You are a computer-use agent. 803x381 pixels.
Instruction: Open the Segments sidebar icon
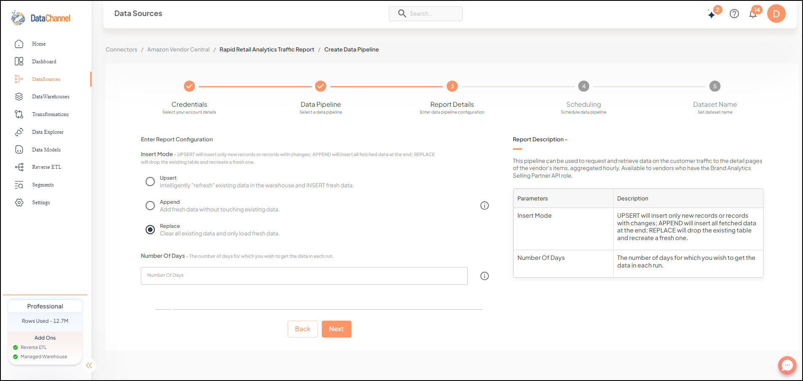[19, 185]
